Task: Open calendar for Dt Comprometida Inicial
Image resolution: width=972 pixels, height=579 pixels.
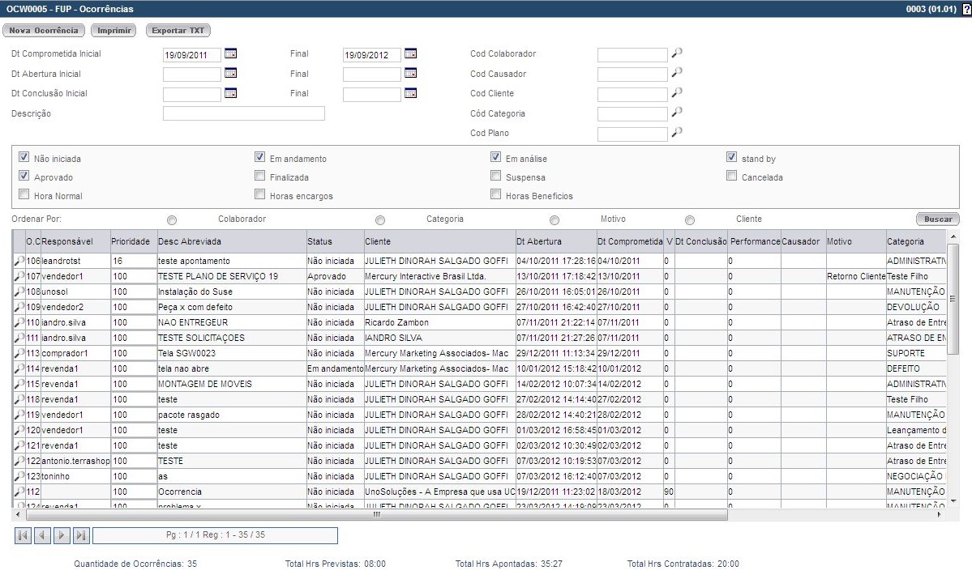Action: (x=230, y=54)
